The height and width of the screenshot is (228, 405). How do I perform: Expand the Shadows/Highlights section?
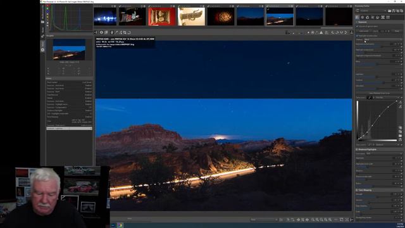click(379, 149)
